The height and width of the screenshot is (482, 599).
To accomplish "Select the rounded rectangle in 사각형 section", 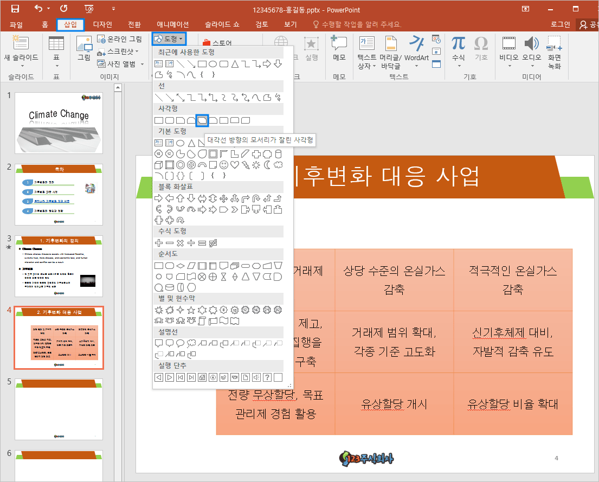I will coord(170,120).
